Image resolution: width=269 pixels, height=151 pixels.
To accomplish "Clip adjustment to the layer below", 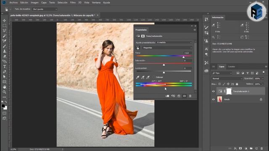I will 167,96.
